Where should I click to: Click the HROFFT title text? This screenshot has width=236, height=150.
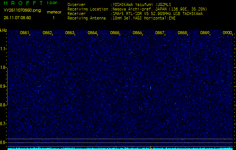(22, 3)
